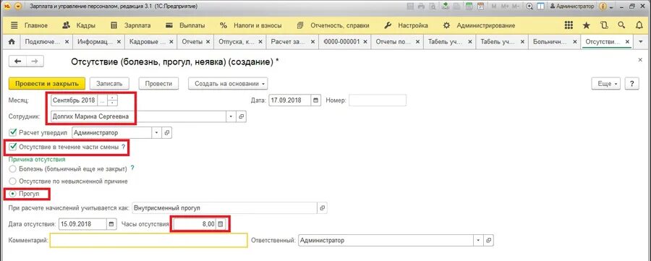Open the search magnifier icon in yellow bar
The width and height of the screenshot is (651, 261).
click(621, 25)
